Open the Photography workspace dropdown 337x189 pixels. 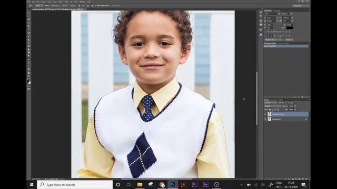pos(301,6)
